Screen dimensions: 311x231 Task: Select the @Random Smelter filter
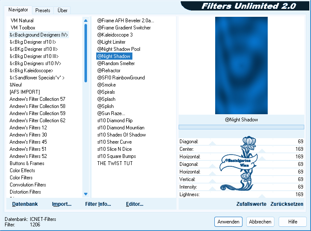click(x=116, y=63)
